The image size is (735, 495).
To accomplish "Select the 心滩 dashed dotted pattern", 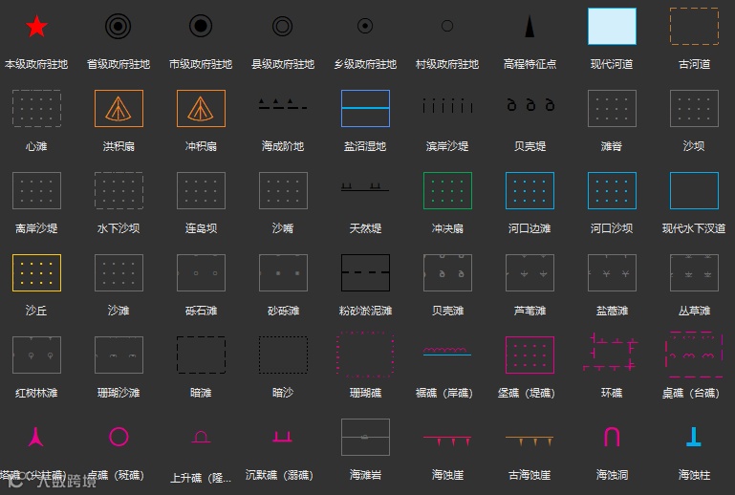I will (x=36, y=108).
